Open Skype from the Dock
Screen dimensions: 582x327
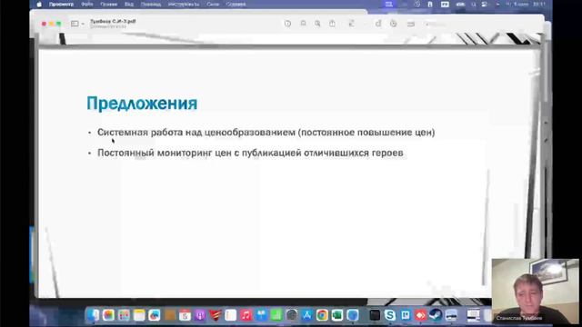[x=390, y=315]
